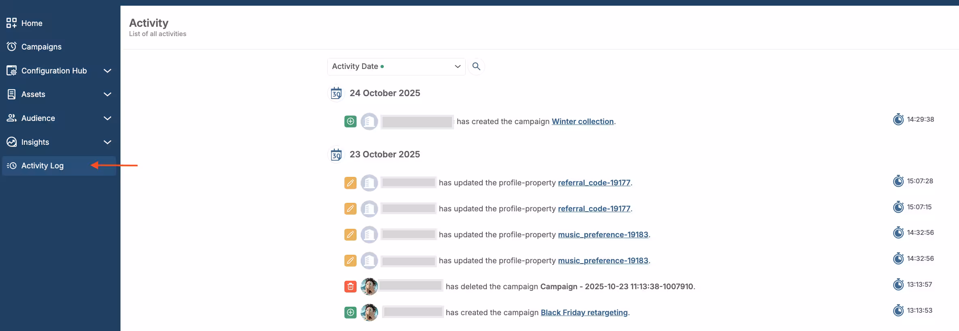
Task: Click the calendar icon for 23 October 2025
Action: pos(336,155)
